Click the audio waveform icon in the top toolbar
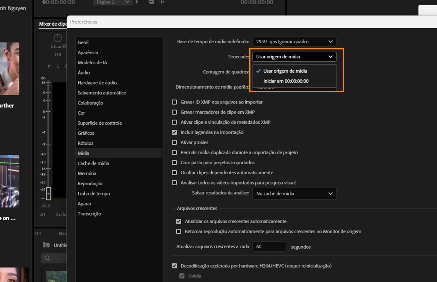Viewport: 437px width, 282px height. point(162,2)
